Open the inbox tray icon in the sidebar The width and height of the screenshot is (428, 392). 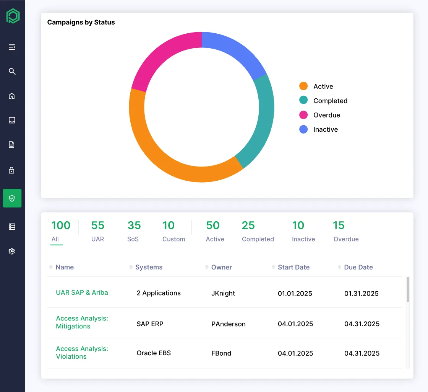pos(11,120)
